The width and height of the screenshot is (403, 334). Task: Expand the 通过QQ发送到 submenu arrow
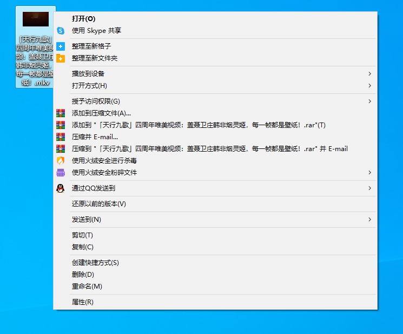369,188
